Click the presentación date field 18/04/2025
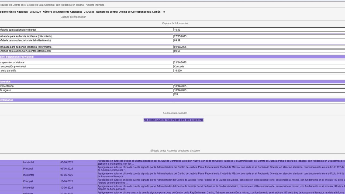The width and height of the screenshot is (345, 194). (x=259, y=86)
